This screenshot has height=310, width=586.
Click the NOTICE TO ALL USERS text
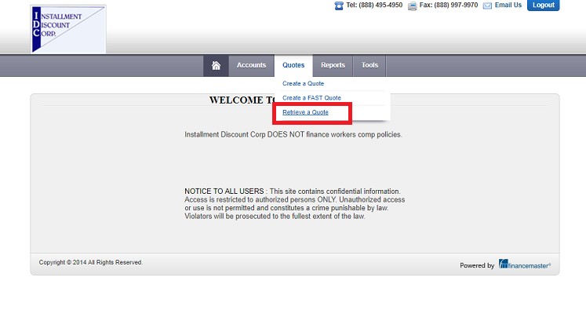(x=224, y=191)
